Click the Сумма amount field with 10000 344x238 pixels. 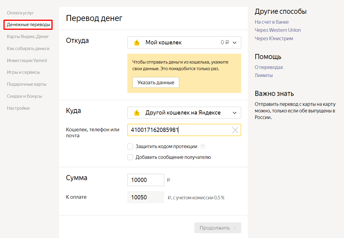click(x=146, y=180)
